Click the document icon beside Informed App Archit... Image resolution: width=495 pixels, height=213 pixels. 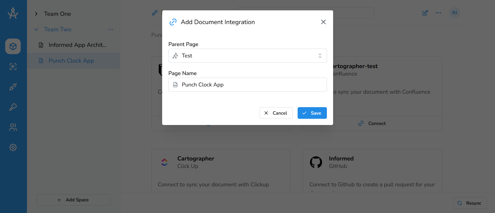click(x=41, y=45)
